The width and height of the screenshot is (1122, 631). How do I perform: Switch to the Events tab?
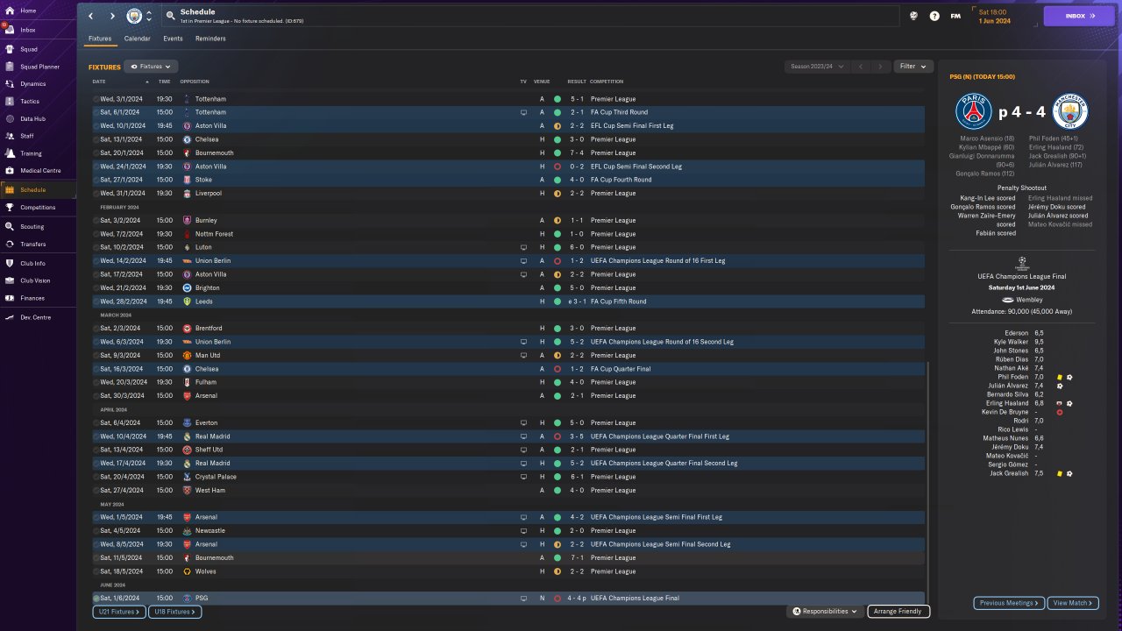(173, 39)
